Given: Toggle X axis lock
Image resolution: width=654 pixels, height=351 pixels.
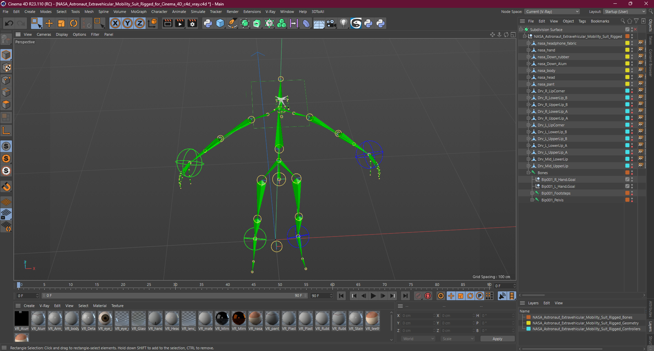Looking at the screenshot, I should [x=115, y=23].
